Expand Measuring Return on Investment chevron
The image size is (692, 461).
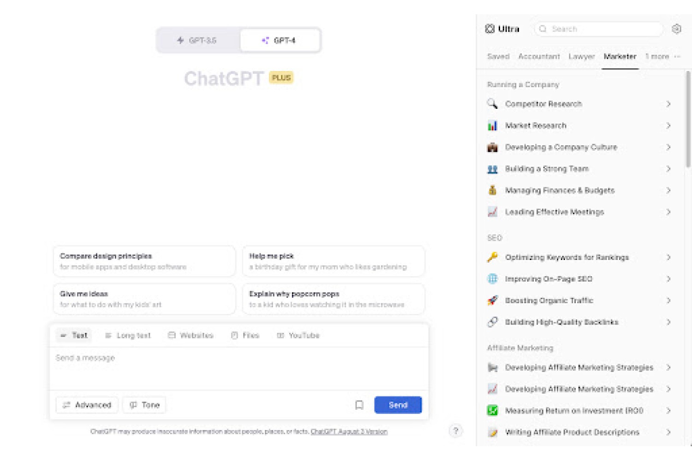pos(668,411)
